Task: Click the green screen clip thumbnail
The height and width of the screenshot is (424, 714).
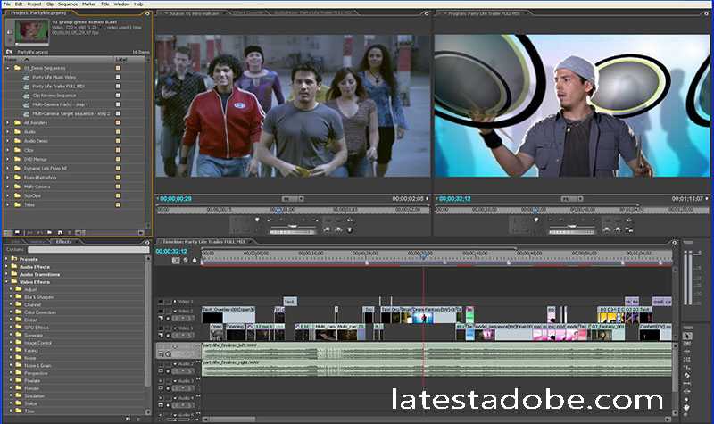Action: (x=32, y=31)
